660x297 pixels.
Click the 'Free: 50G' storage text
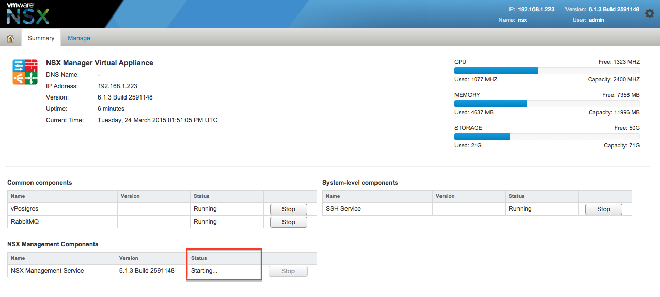coord(626,128)
